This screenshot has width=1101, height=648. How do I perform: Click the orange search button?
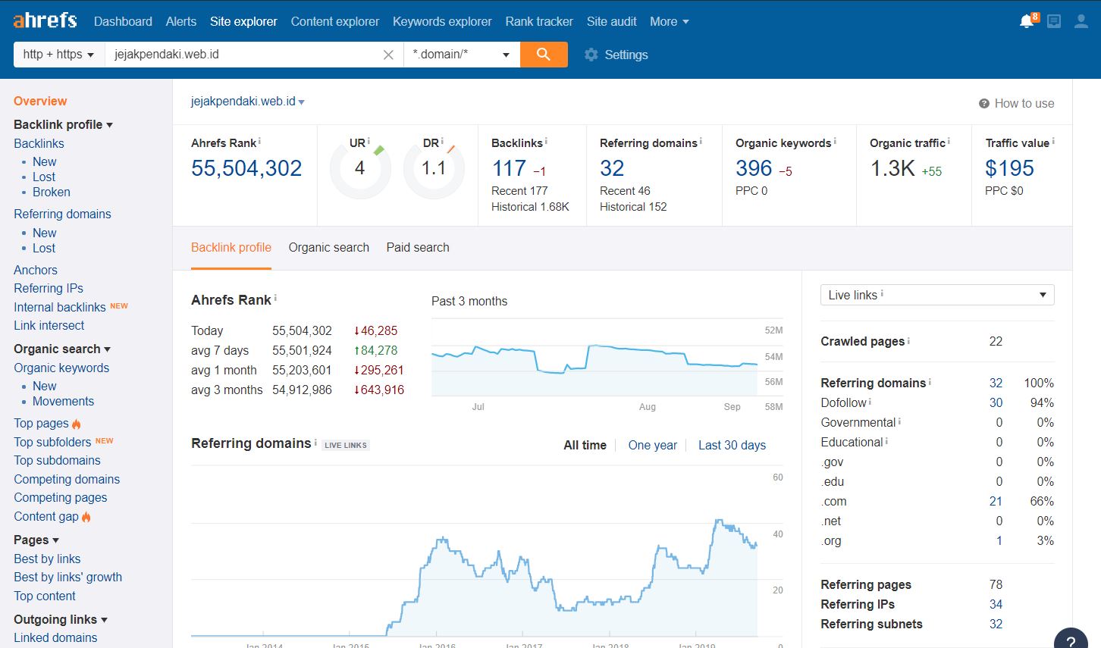click(x=544, y=54)
